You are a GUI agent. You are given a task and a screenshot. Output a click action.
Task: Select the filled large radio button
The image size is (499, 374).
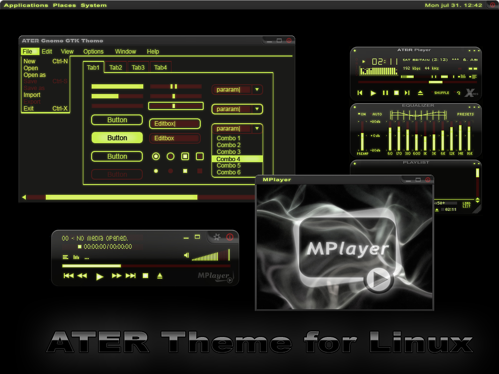click(156, 156)
